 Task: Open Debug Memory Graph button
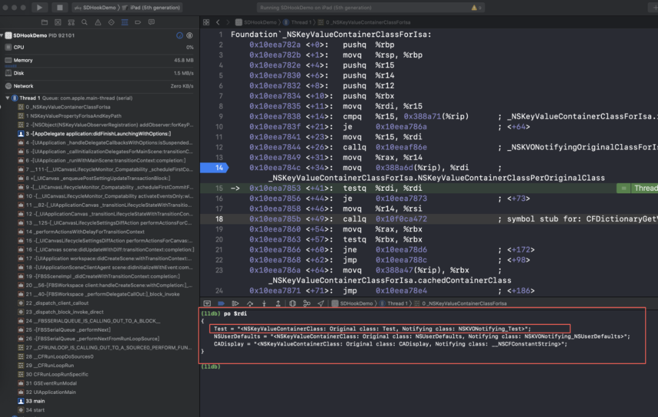[306, 303]
